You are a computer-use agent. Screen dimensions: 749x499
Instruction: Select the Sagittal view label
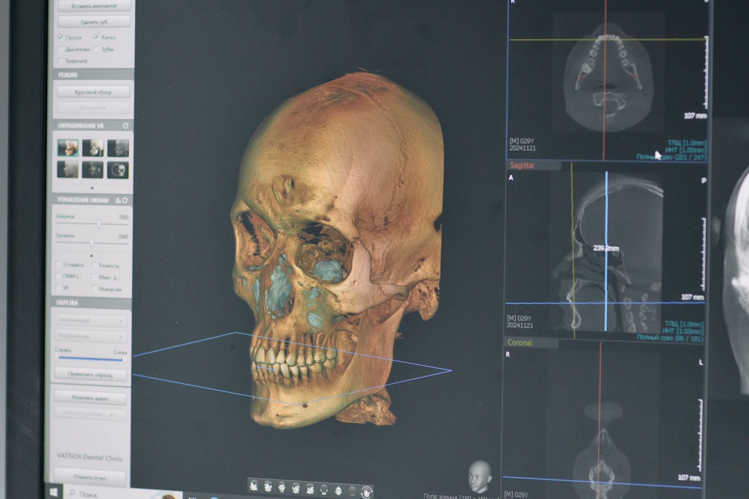pos(522,165)
